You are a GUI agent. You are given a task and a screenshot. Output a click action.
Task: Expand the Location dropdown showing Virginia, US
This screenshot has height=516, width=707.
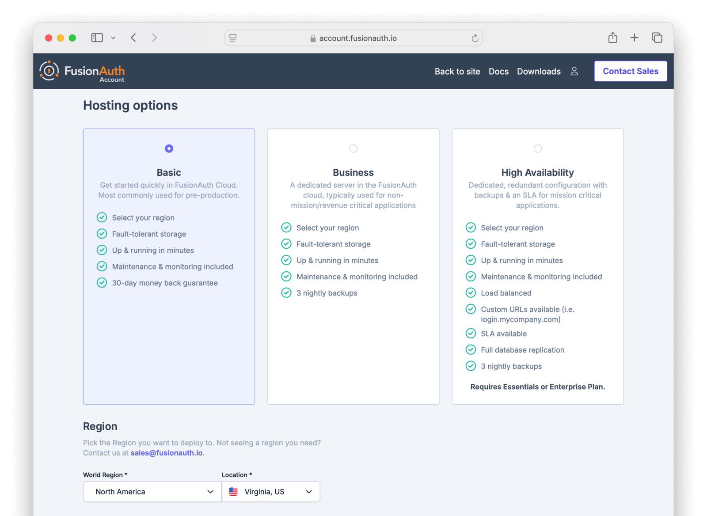271,492
